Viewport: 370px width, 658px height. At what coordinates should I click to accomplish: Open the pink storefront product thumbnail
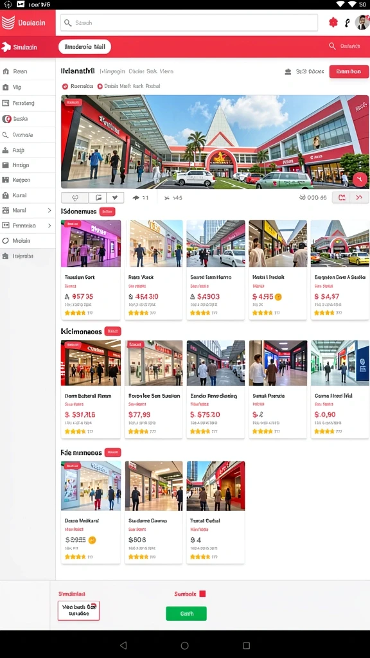pyautogui.click(x=91, y=244)
